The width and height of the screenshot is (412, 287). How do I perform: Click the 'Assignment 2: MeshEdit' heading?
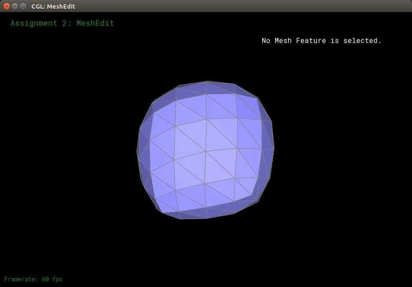click(x=62, y=23)
